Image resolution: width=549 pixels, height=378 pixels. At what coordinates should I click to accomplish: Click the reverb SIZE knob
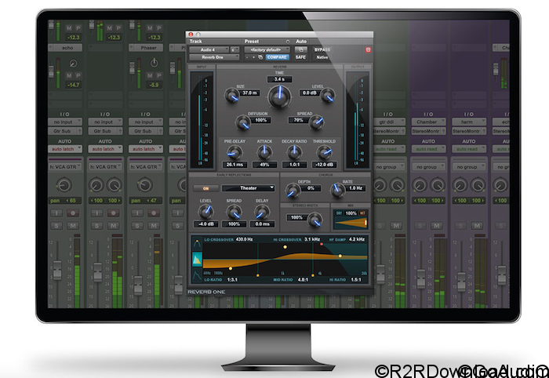click(x=232, y=96)
